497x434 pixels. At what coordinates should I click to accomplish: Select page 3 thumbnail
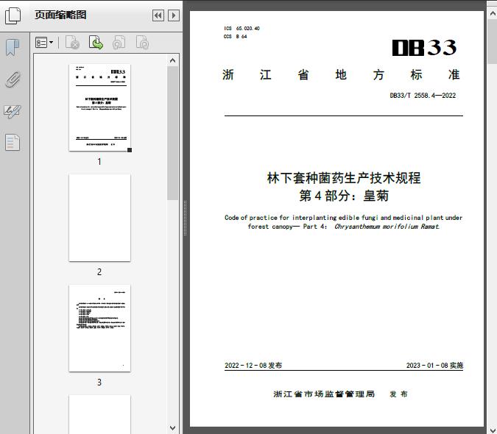pos(99,328)
